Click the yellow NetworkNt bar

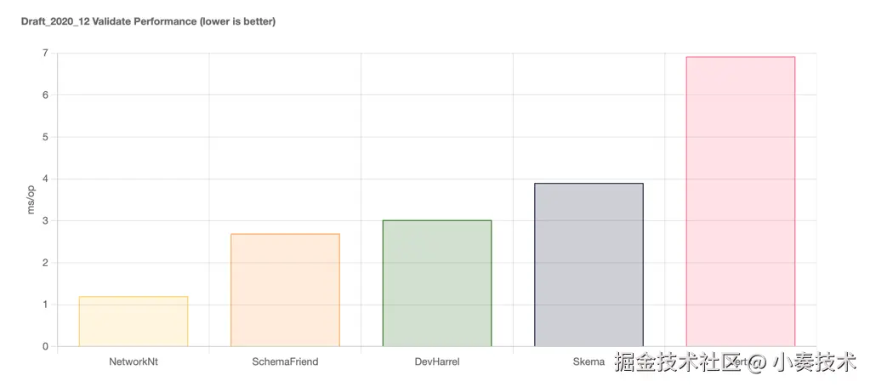pos(134,322)
